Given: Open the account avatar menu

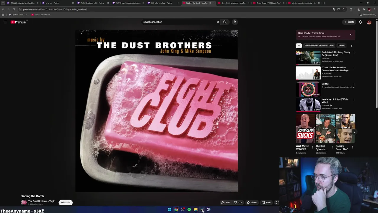Looking at the screenshot, I should (x=369, y=22).
